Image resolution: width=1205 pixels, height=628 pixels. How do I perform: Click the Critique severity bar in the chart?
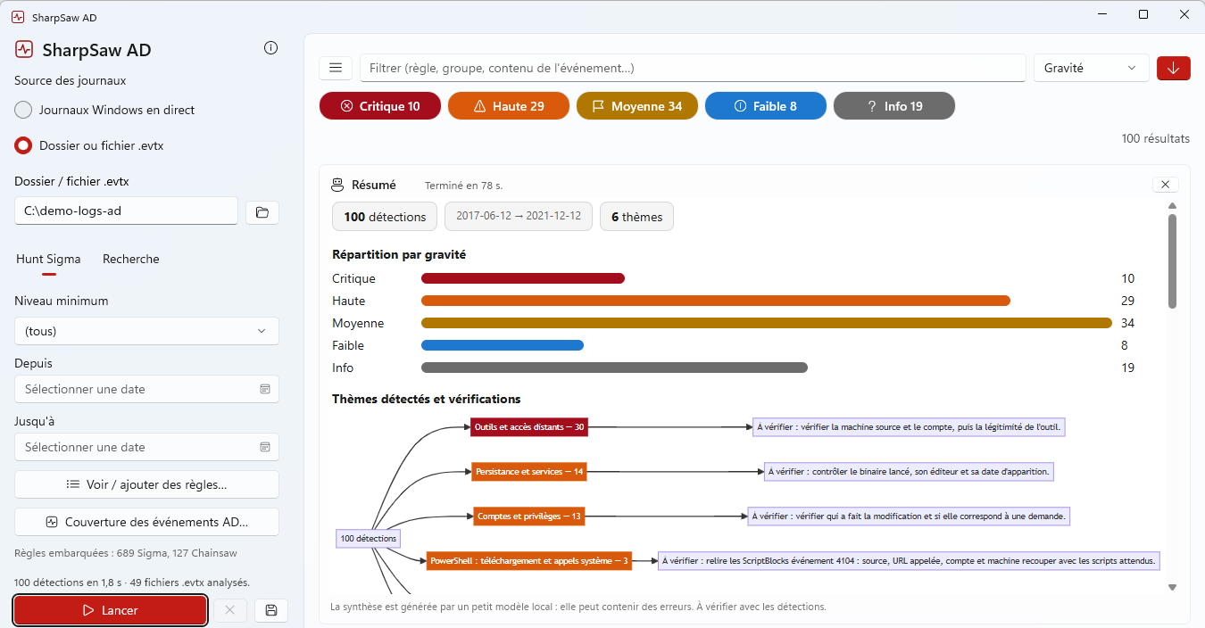(523, 278)
